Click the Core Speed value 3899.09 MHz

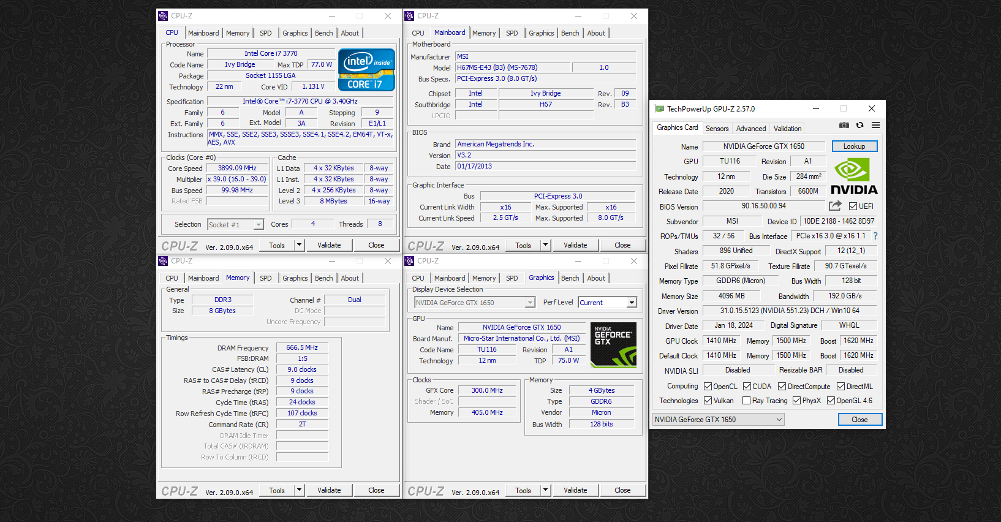[x=237, y=168]
